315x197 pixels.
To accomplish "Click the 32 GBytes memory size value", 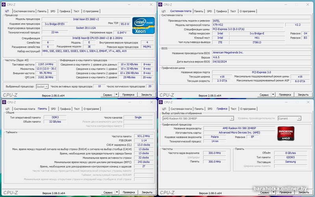I will (x=55, y=122).
